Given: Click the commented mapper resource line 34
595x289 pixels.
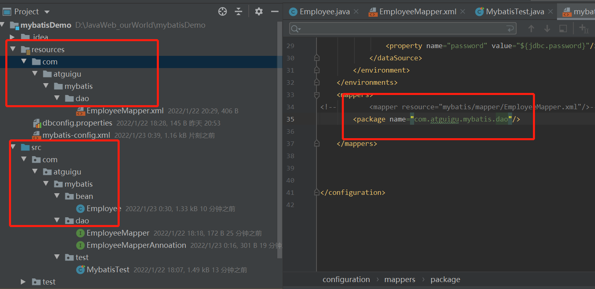Looking at the screenshot, I should (x=457, y=107).
